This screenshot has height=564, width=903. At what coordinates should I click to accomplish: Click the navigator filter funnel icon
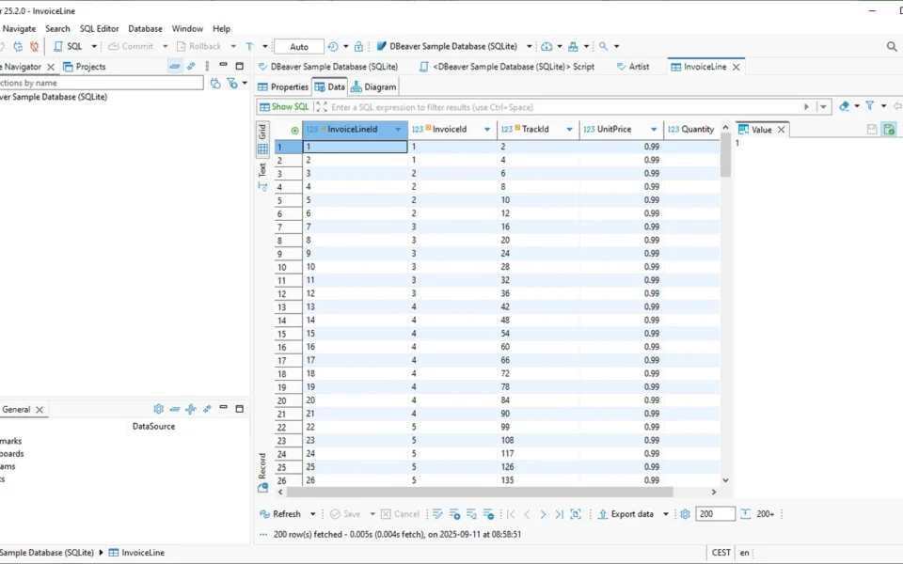point(232,84)
